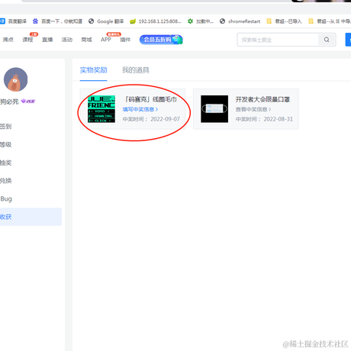Viewport: 351px width, 351px height.
Task: Click the 开发者大会限量口罩 title
Action: tap(262, 99)
